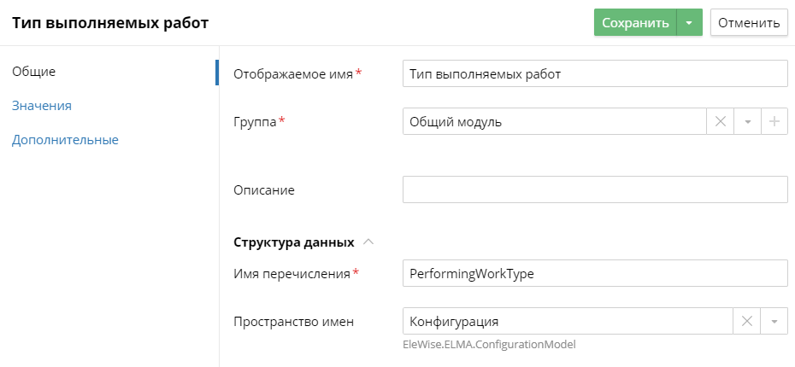Click the Структура данных section heading

click(x=294, y=242)
